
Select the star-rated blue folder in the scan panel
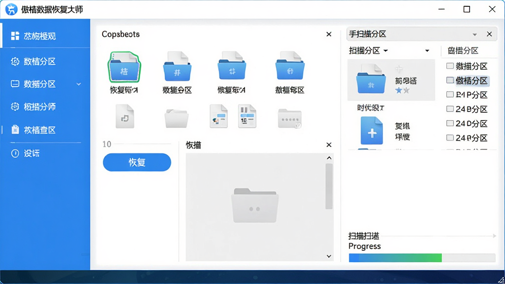(371, 78)
